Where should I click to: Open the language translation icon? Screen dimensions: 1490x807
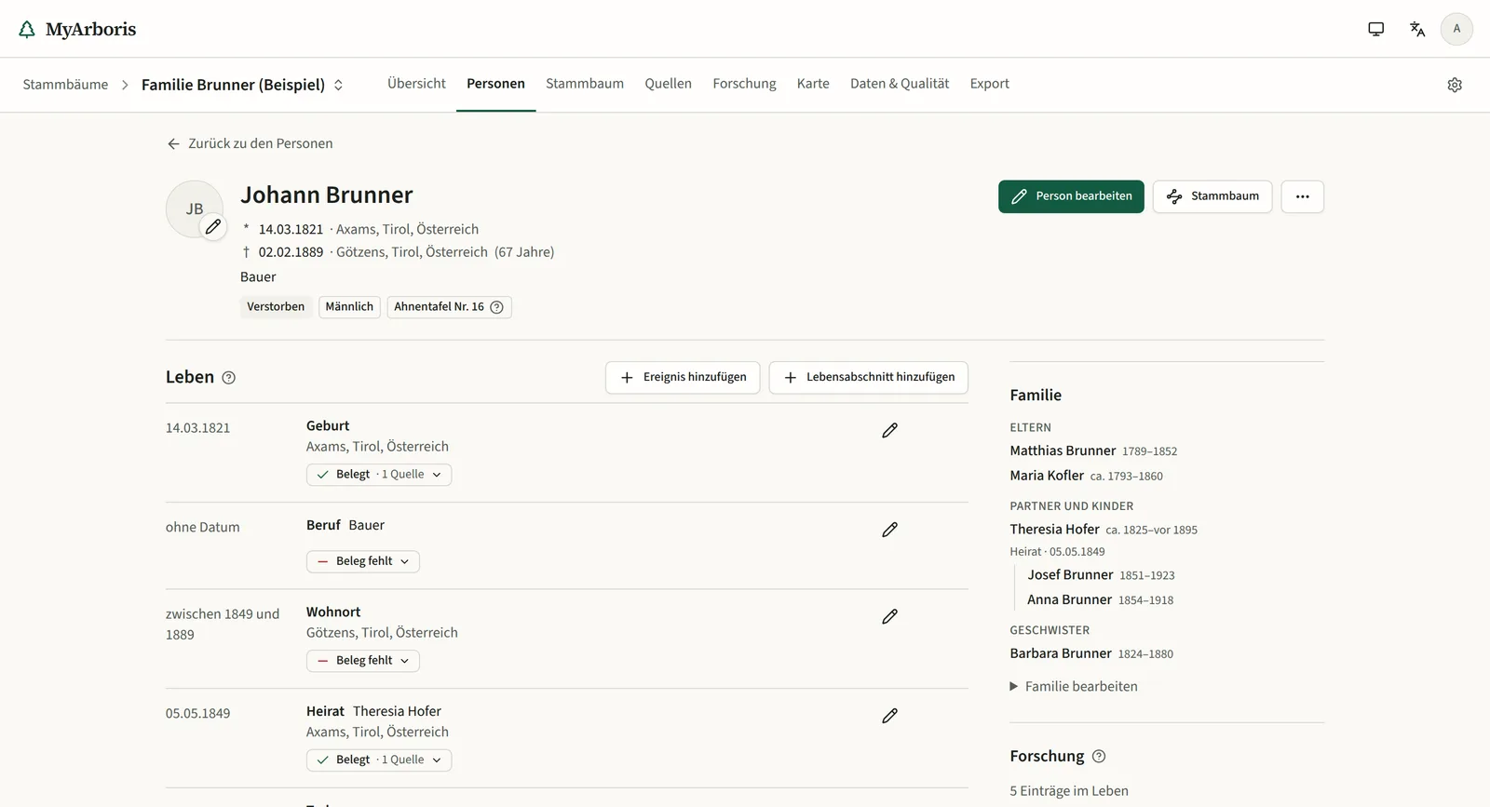[1417, 29]
